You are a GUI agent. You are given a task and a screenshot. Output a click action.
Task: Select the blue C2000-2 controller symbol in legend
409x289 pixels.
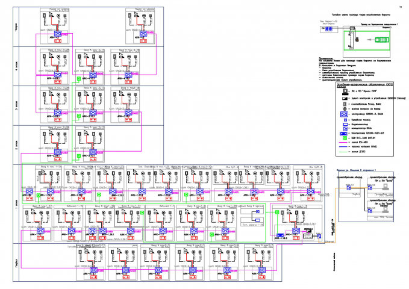pos(345,114)
